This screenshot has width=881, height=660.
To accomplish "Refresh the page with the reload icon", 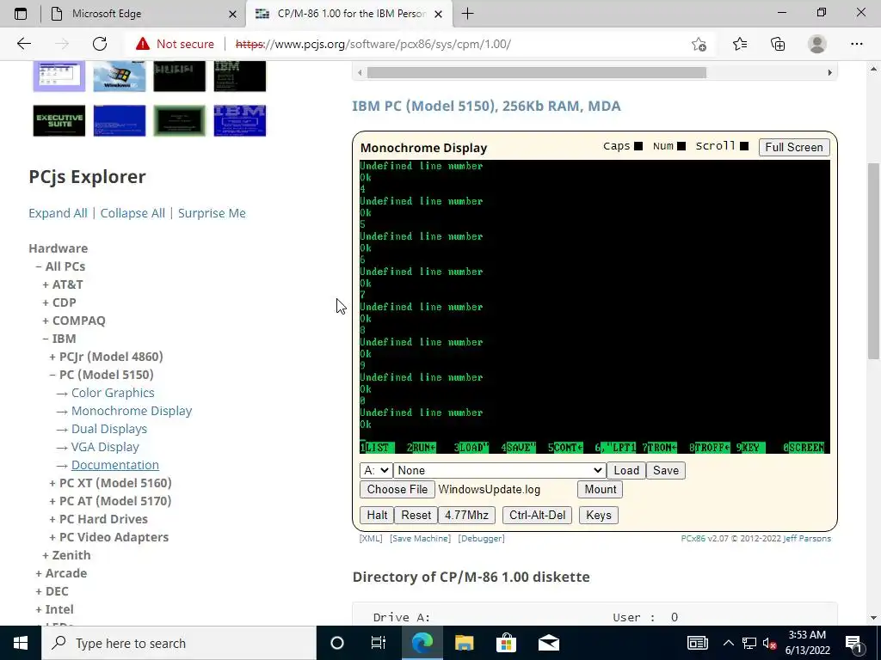I will click(100, 44).
